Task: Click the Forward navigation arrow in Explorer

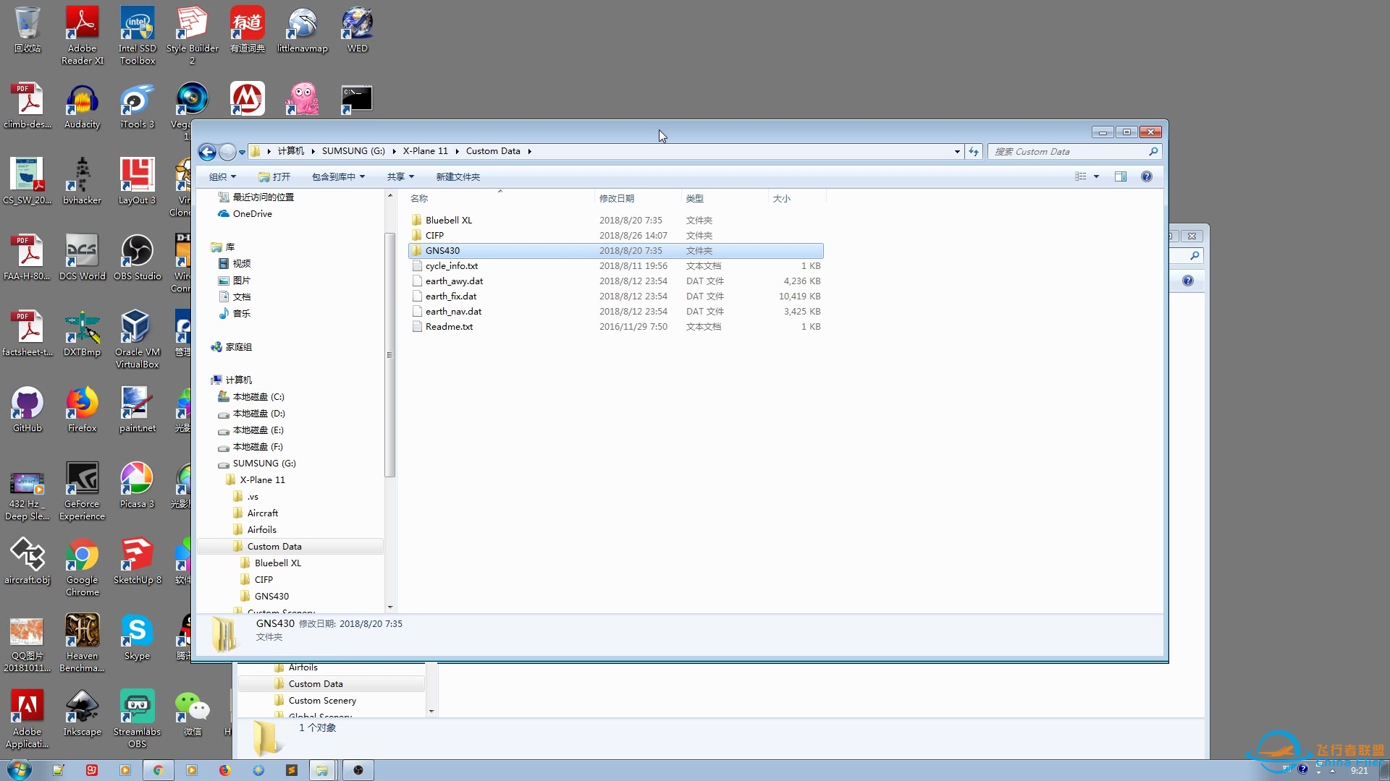Action: point(227,152)
